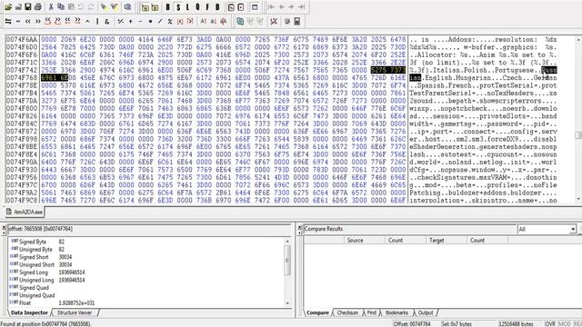Image resolution: width=582 pixels, height=327 pixels.
Task: Click the AND (&) operation icon
Action: (x=107, y=22)
